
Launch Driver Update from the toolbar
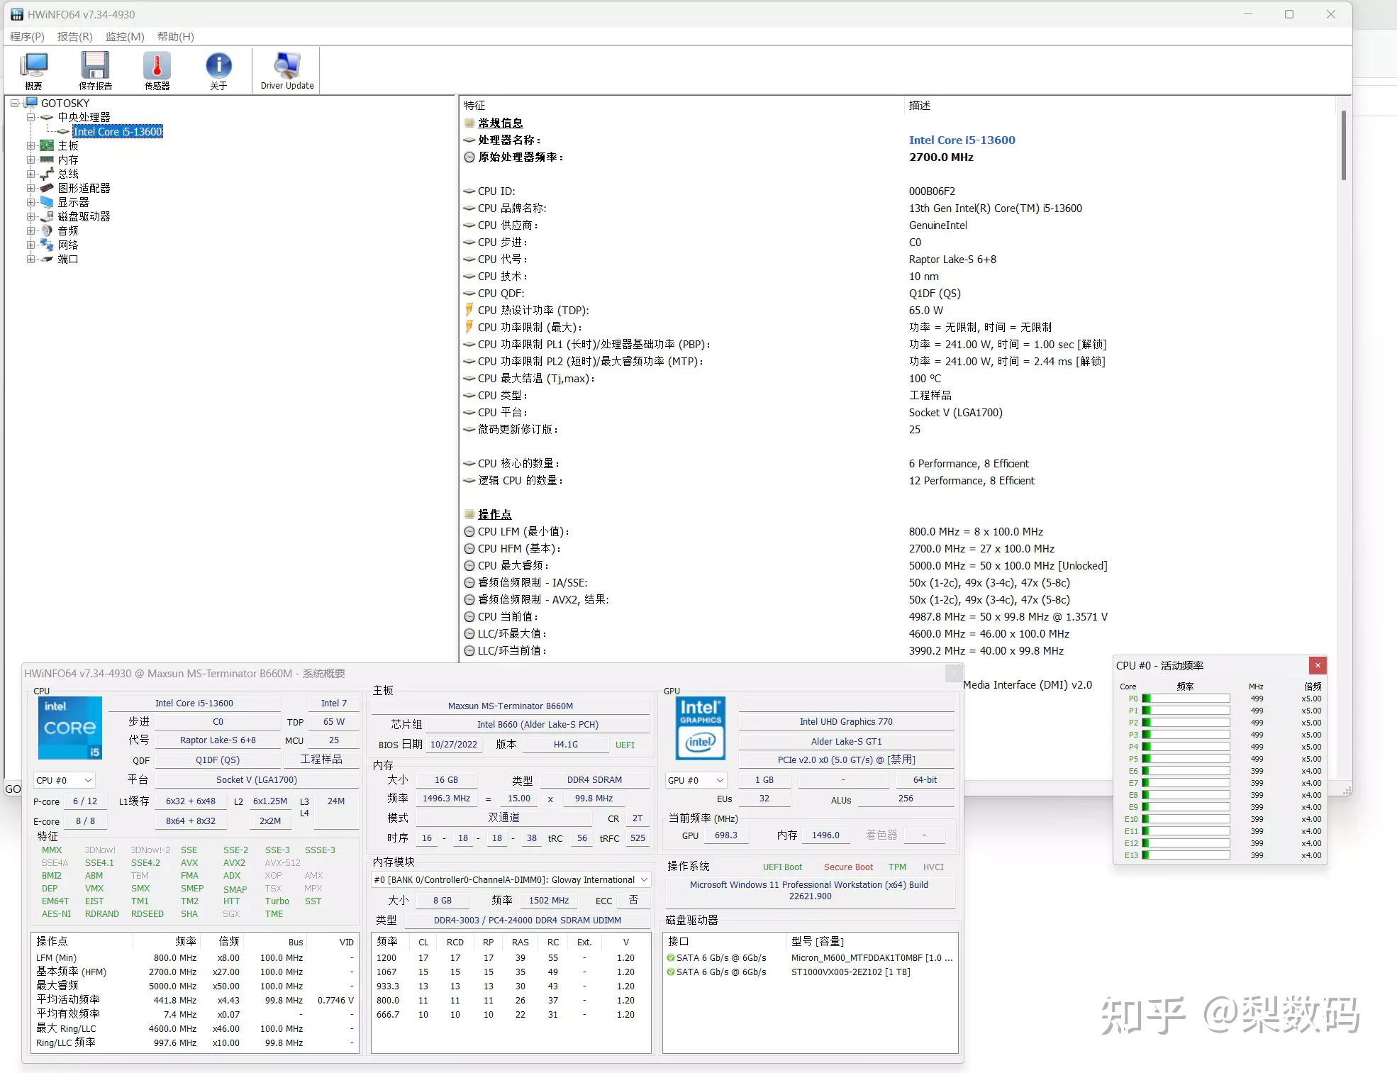coord(285,67)
